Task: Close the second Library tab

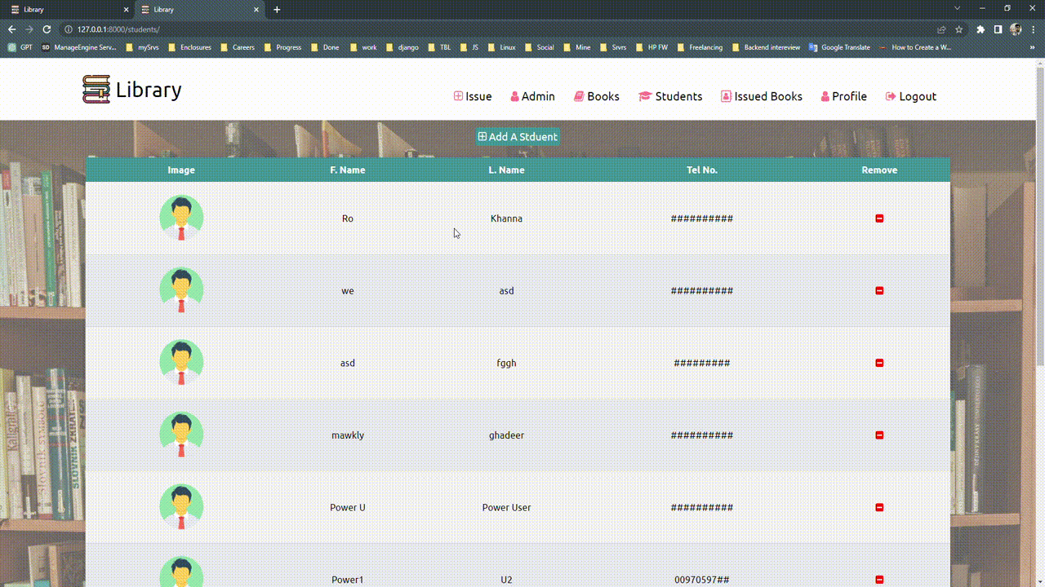Action: click(x=256, y=10)
